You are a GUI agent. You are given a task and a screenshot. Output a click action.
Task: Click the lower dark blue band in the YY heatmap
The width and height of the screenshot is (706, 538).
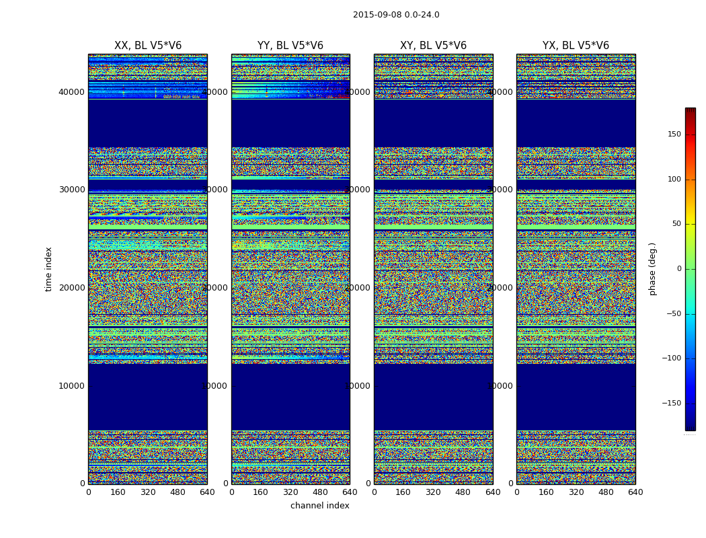(x=290, y=397)
